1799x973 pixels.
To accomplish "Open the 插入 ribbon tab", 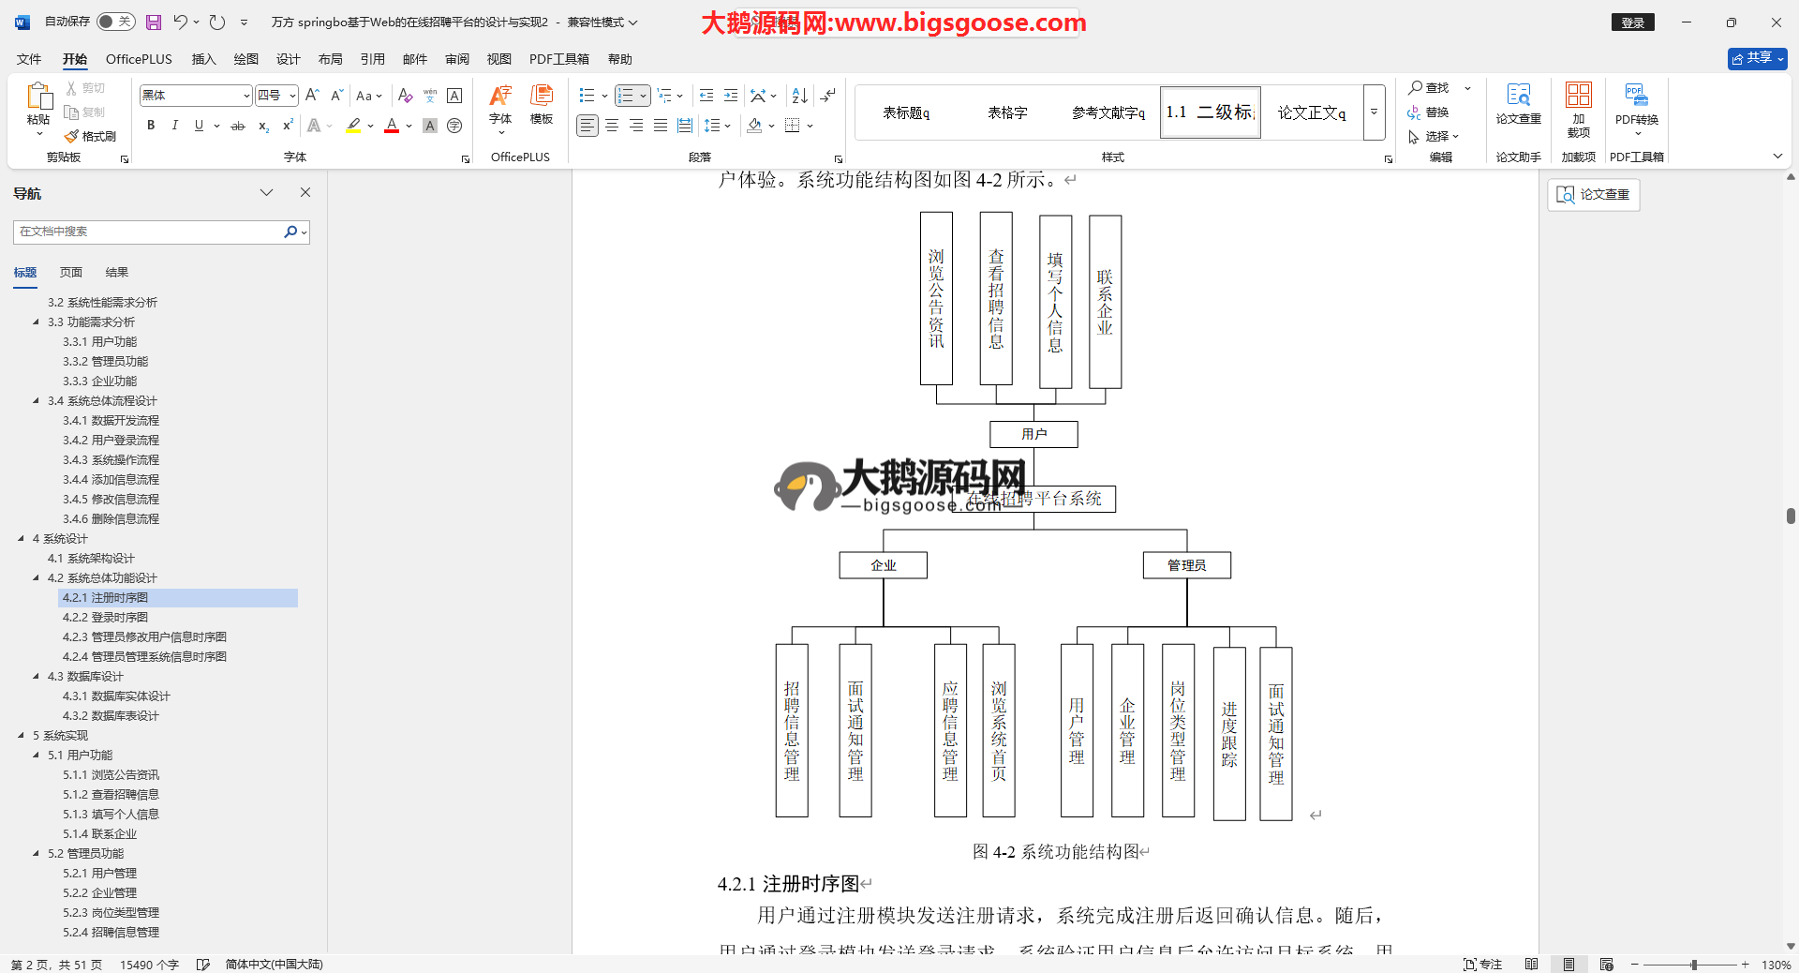I will pos(203,59).
